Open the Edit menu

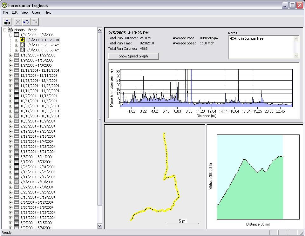pos(15,12)
